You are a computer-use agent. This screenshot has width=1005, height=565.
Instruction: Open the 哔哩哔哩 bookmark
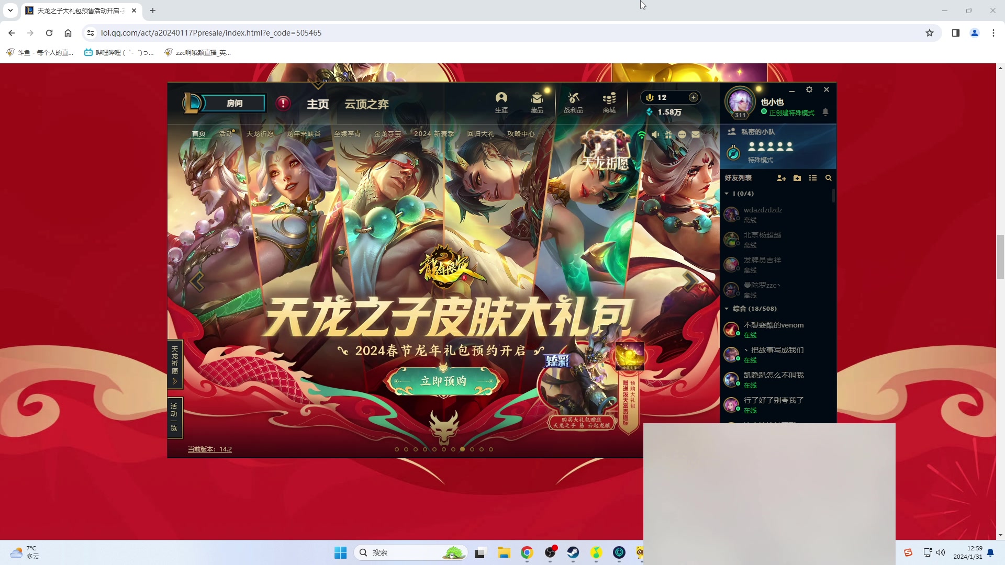pos(119,52)
